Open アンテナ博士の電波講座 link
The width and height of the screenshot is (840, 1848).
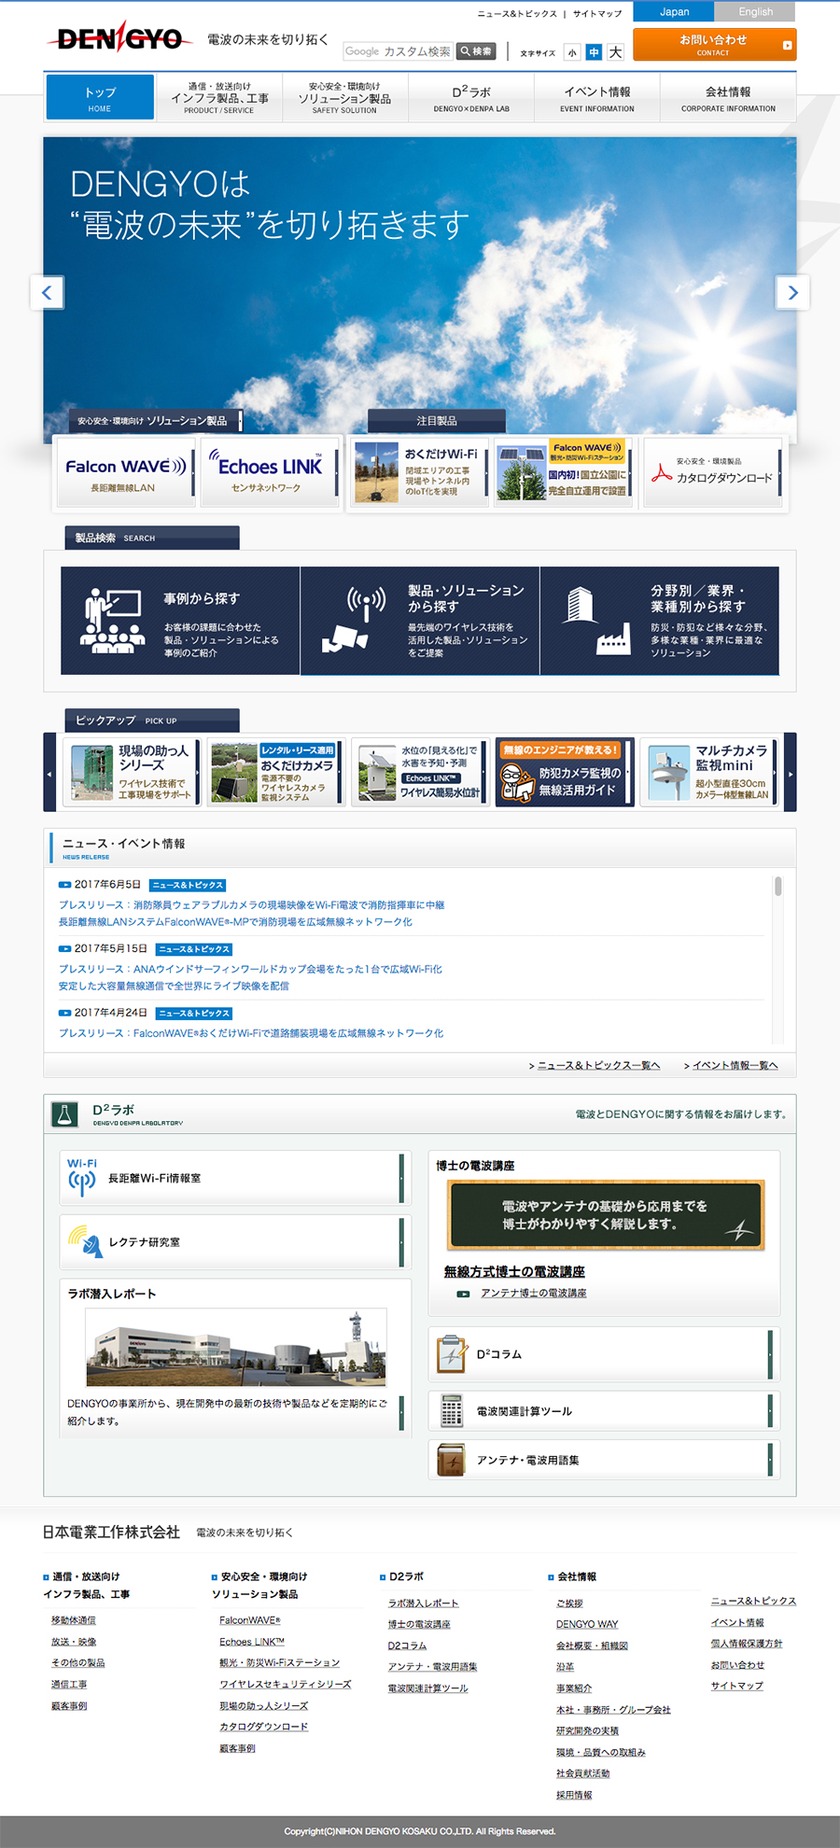[533, 1293]
